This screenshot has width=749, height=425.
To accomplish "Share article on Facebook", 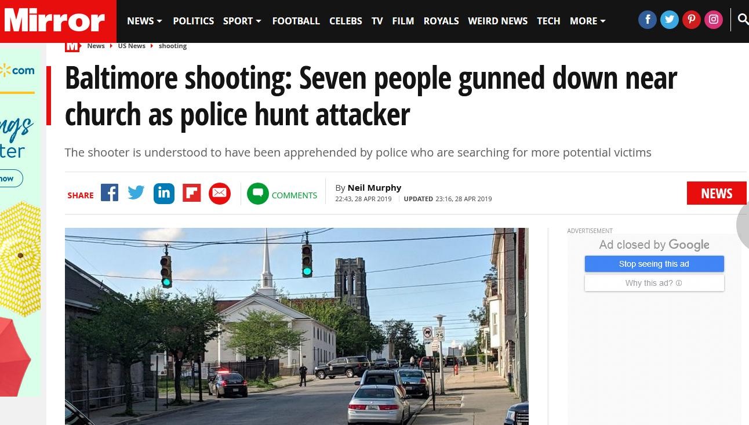I will 110,192.
